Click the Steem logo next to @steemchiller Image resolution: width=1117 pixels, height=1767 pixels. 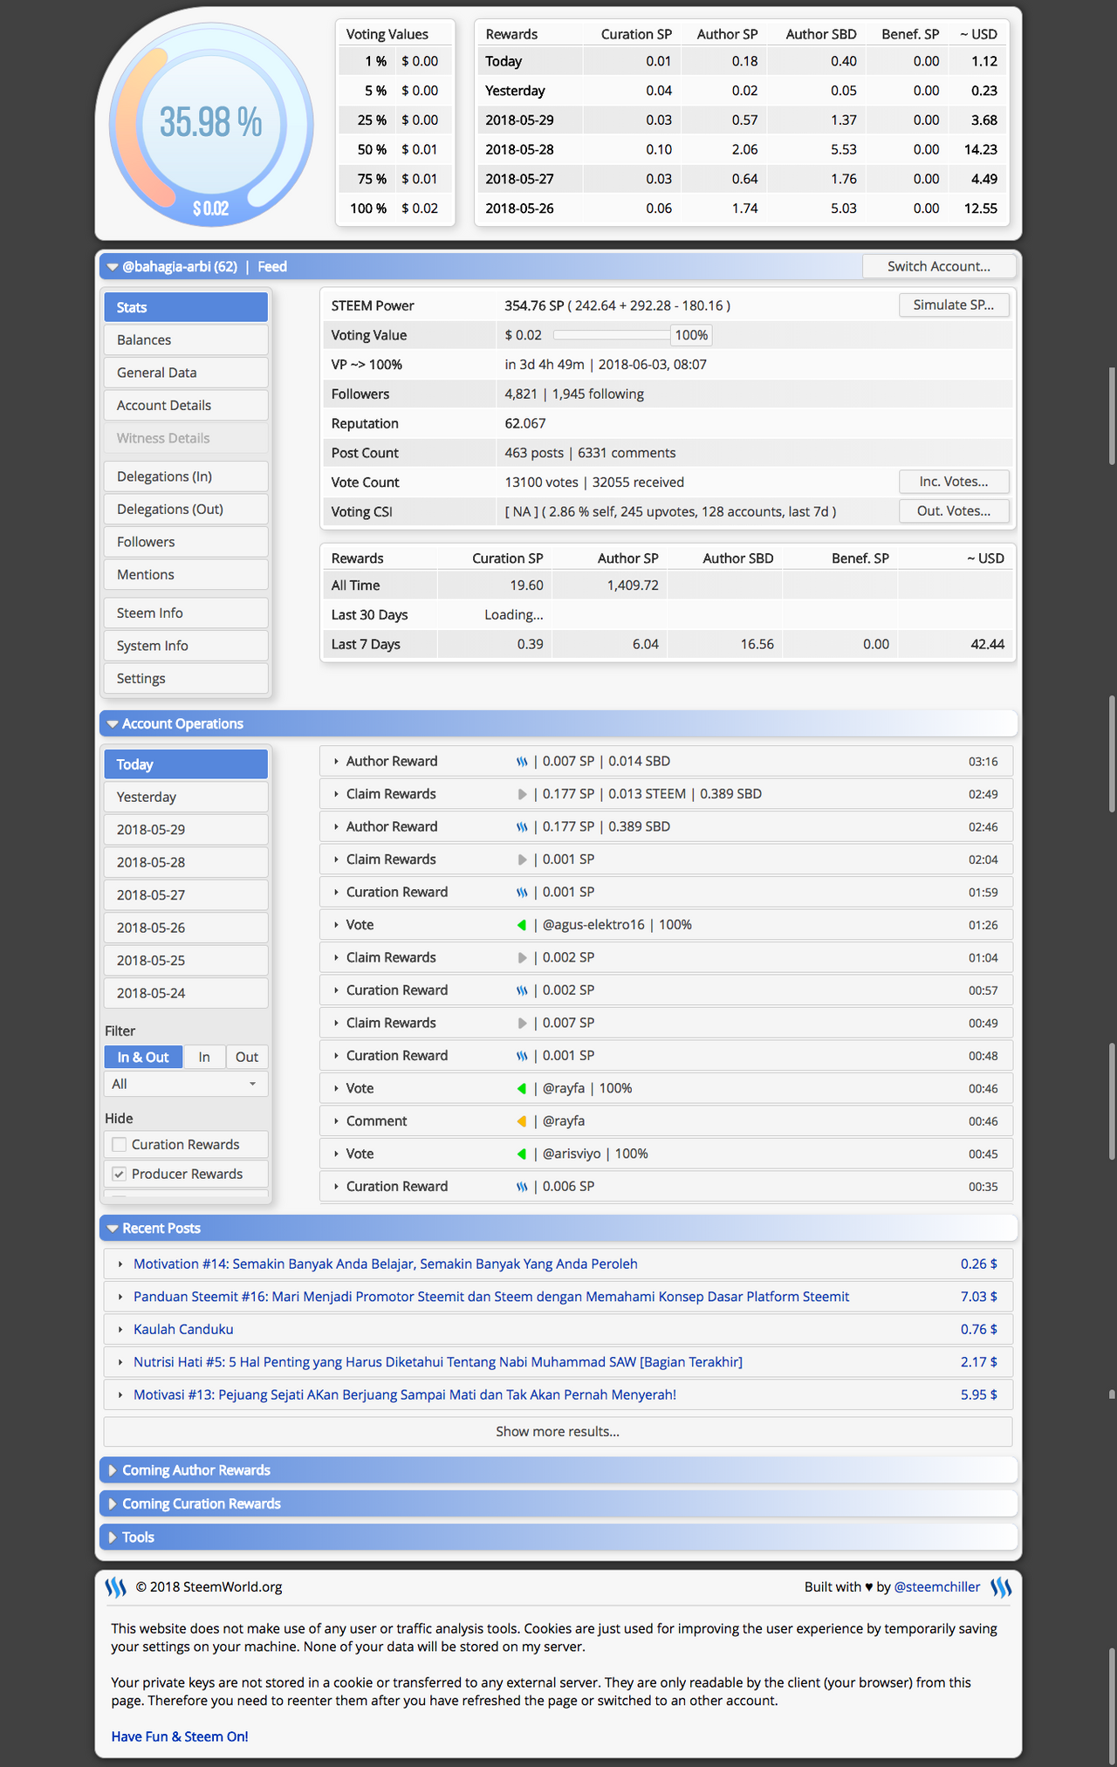coord(1001,1587)
